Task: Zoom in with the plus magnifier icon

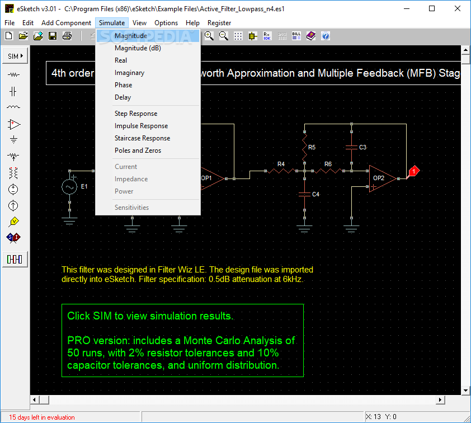Action: click(209, 36)
